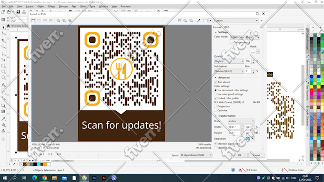Click OK to export JPEG
Viewport: 324px width, 182px height.
point(240,155)
